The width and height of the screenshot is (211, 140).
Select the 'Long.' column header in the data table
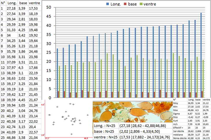tap(12, 3)
